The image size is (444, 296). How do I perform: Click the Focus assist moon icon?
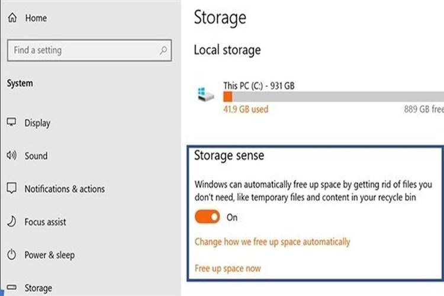tap(12, 221)
